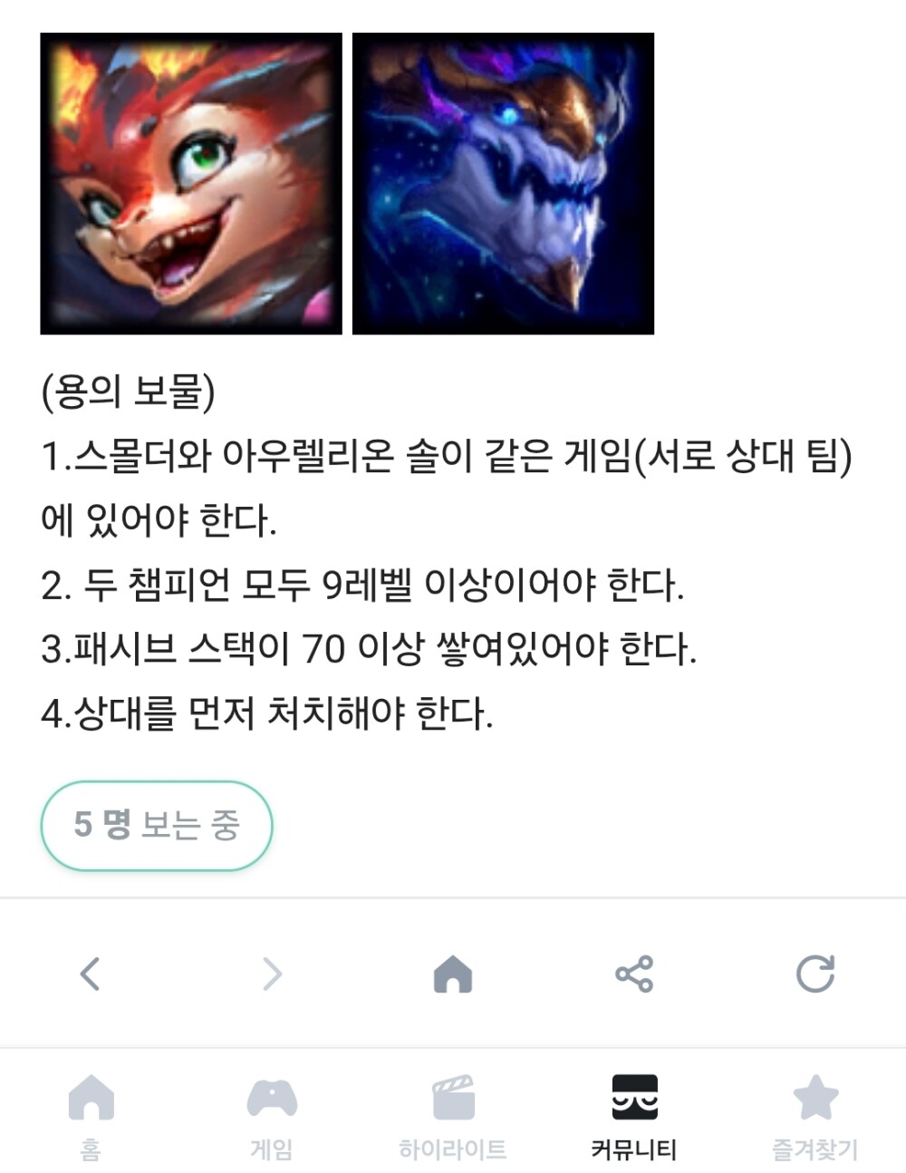Image resolution: width=906 pixels, height=1173 pixels.
Task: Tap the house icon above 홈
Action: (91, 1097)
